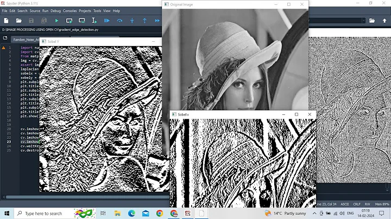Minimize the Sobel Y window
Screen dimensions: 391x219
coord(153,42)
